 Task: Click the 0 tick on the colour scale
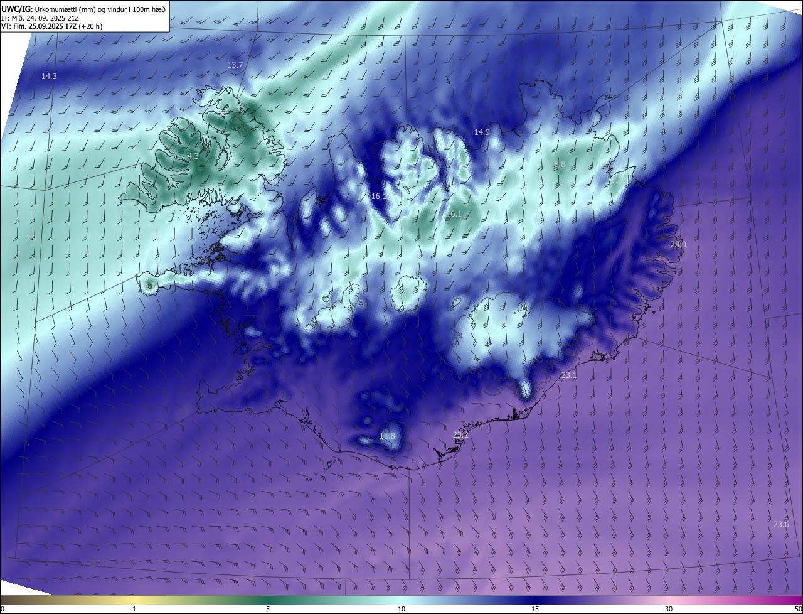pyautogui.click(x=3, y=609)
